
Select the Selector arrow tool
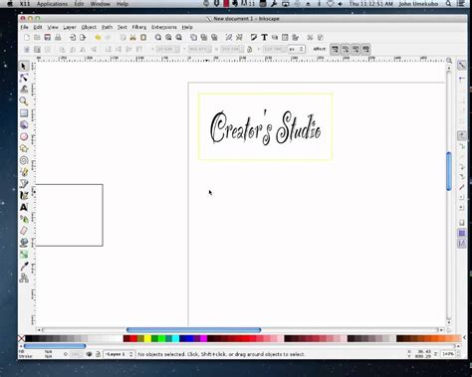(x=24, y=66)
